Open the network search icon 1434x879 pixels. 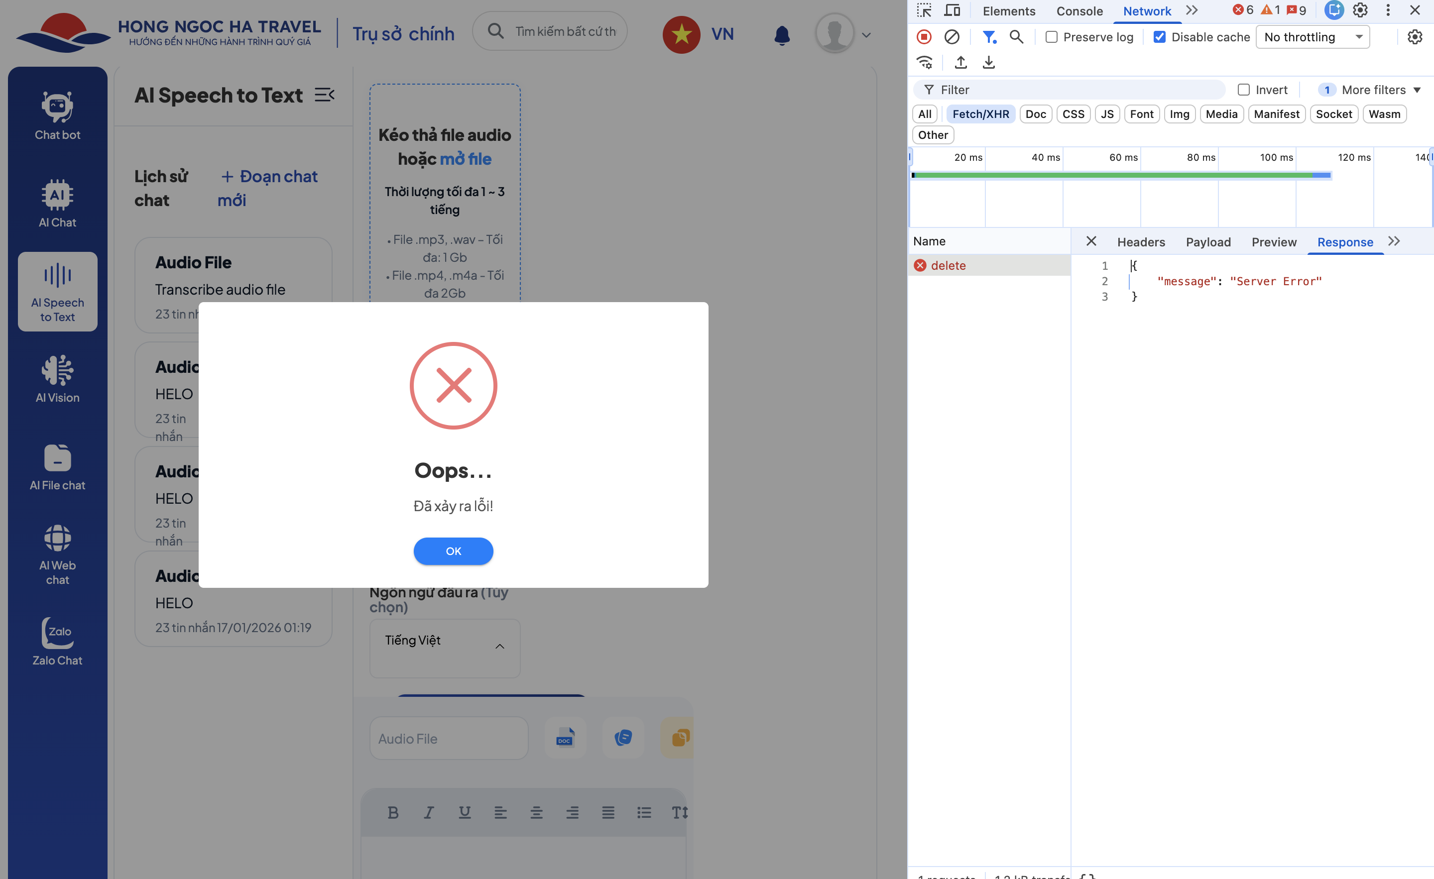(x=1016, y=37)
